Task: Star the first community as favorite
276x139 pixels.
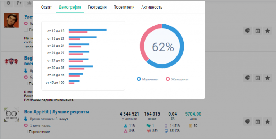Action: click(267, 31)
